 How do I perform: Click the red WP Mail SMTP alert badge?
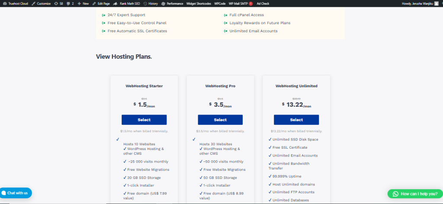click(x=251, y=3)
